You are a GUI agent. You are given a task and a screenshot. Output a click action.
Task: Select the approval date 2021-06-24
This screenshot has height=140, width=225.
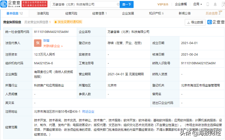(189, 54)
